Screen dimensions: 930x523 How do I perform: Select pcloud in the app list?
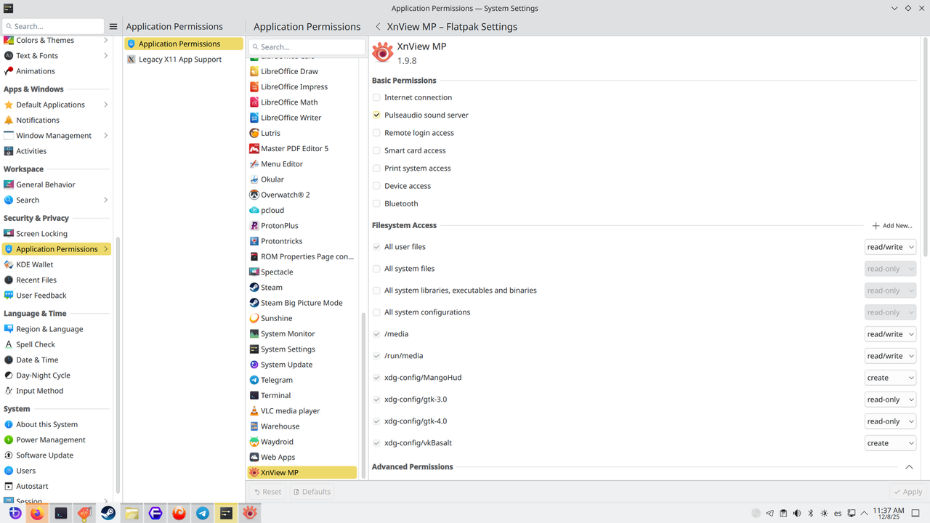pyautogui.click(x=302, y=210)
